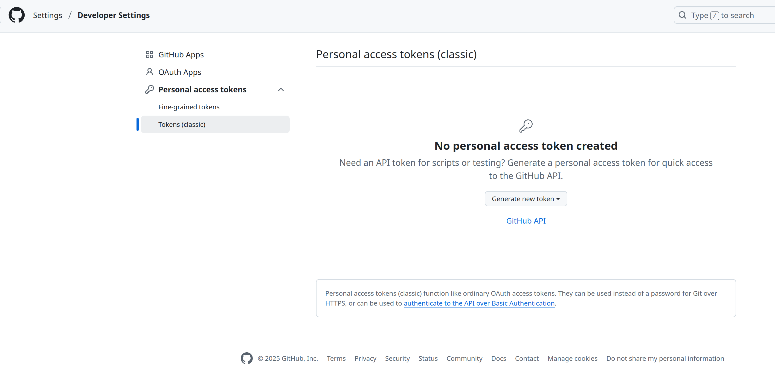Click '© 2025 GitHub, Inc.' footer text
Viewport: 775px width, 378px height.
[x=288, y=359]
